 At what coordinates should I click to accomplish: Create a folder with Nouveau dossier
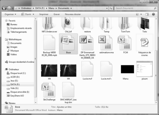[73, 14]
